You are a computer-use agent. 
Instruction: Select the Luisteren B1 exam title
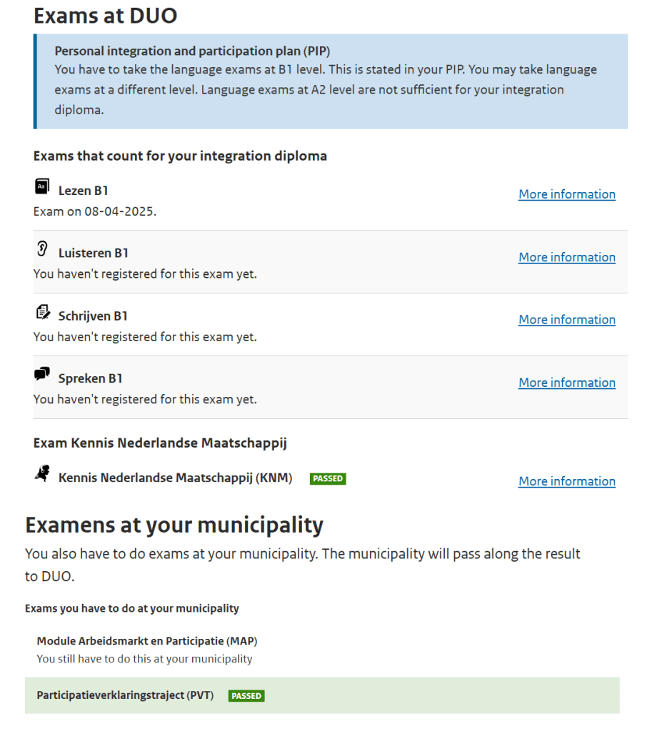[x=94, y=253]
